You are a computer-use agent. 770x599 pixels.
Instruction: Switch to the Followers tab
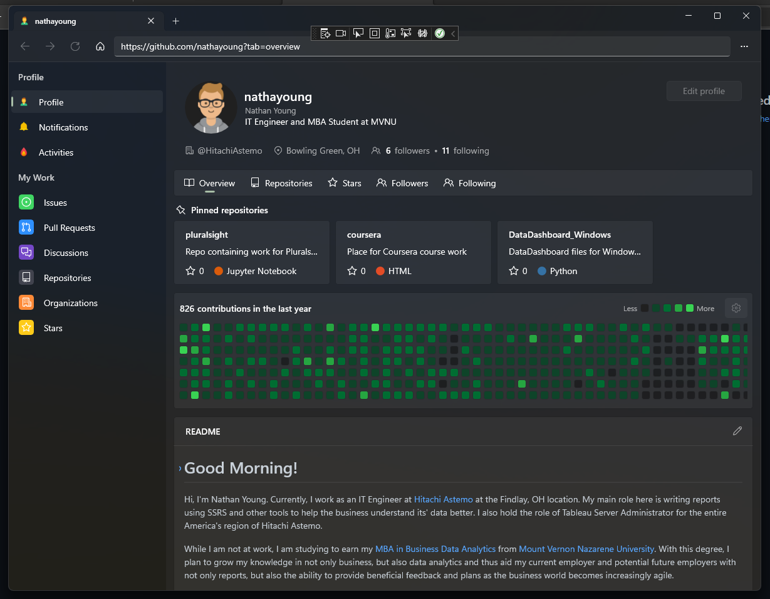pyautogui.click(x=402, y=183)
